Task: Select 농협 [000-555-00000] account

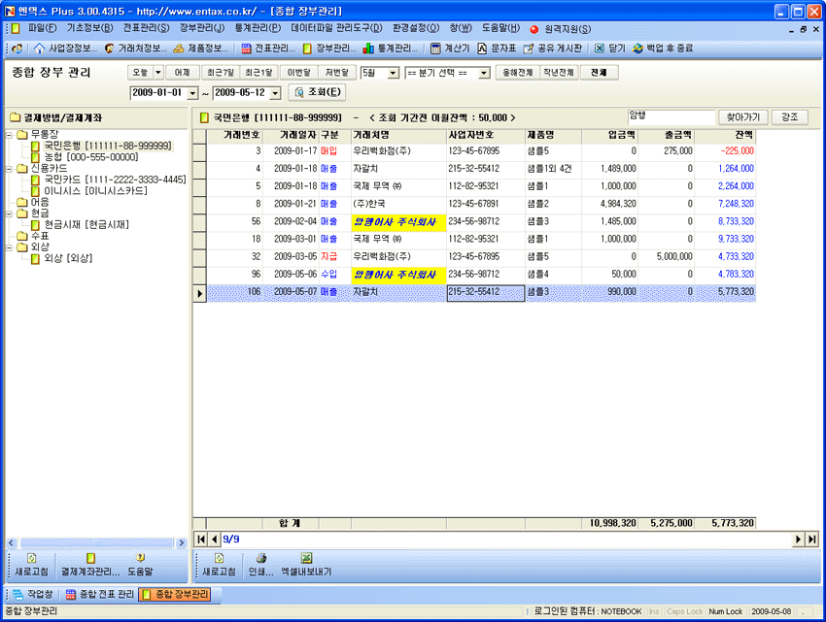Action: point(90,157)
